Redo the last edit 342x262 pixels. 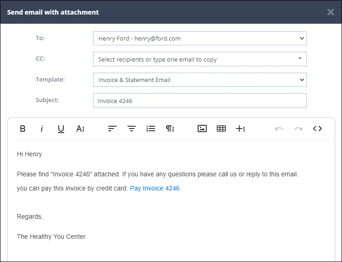pos(298,128)
